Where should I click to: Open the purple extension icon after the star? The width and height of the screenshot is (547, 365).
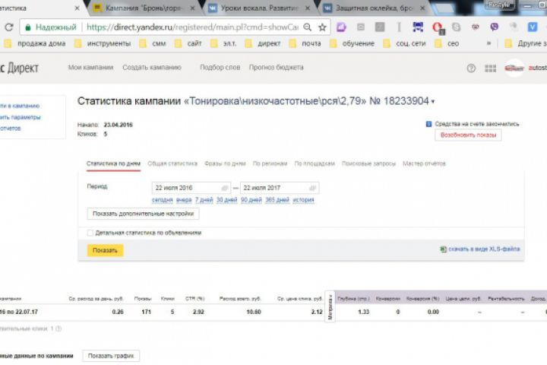(341, 27)
